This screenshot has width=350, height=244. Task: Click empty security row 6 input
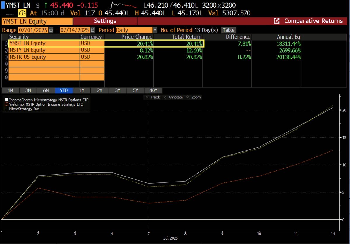pos(44,77)
